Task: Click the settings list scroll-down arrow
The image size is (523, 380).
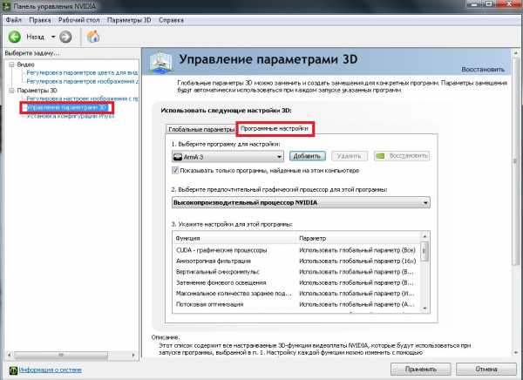Action: pos(425,309)
